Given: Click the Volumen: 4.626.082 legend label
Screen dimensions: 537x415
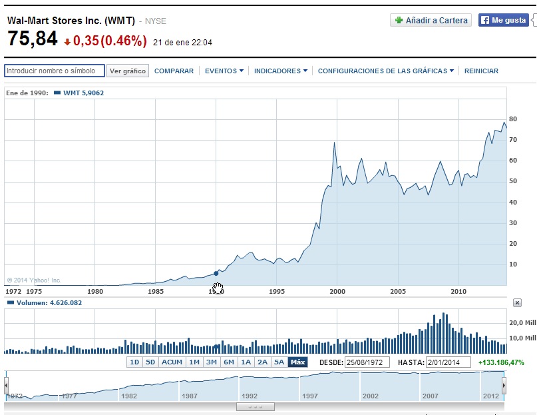Looking at the screenshot, I should point(49,303).
